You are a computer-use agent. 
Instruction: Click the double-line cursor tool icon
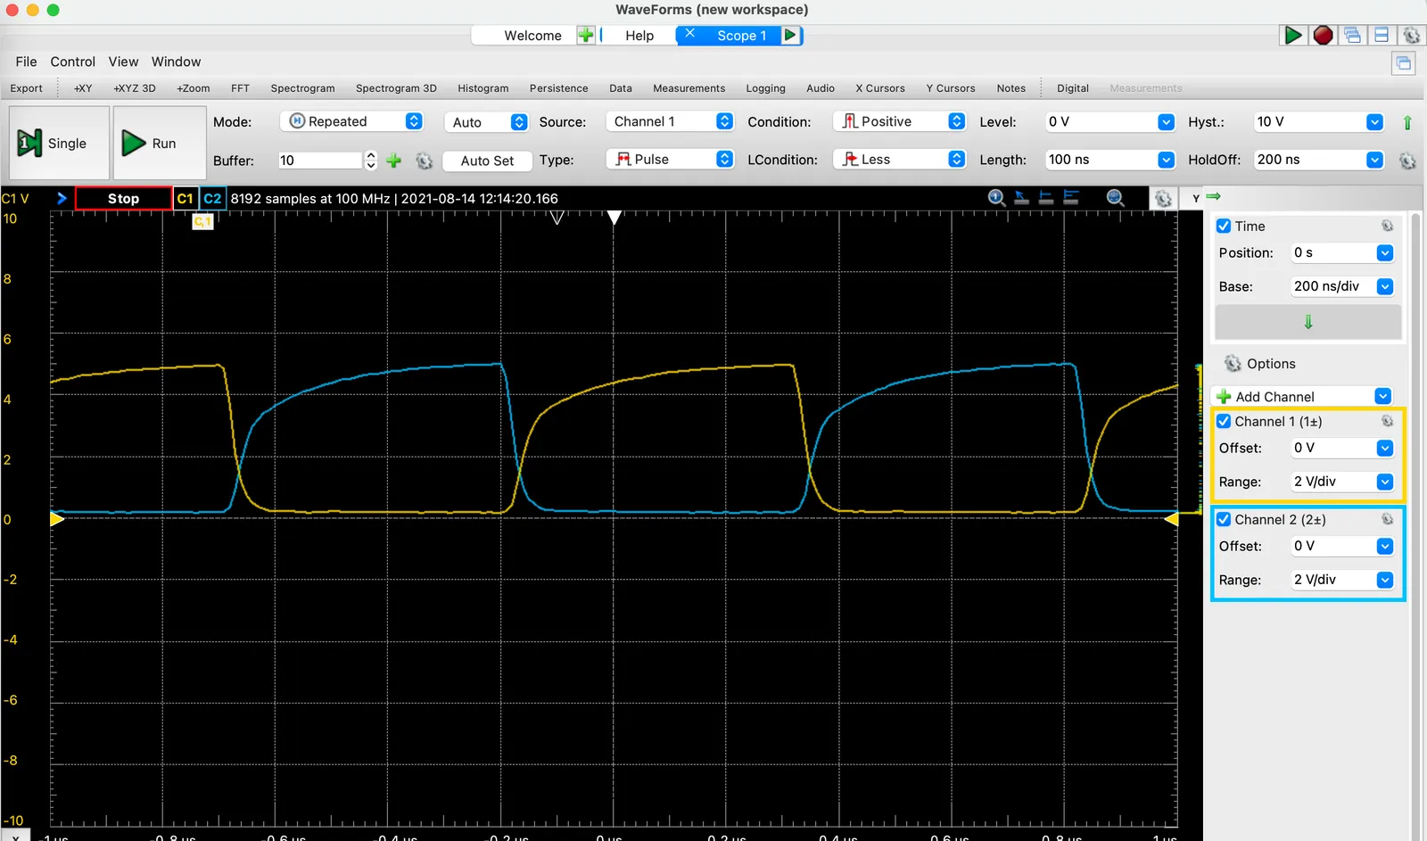[x=1071, y=198]
